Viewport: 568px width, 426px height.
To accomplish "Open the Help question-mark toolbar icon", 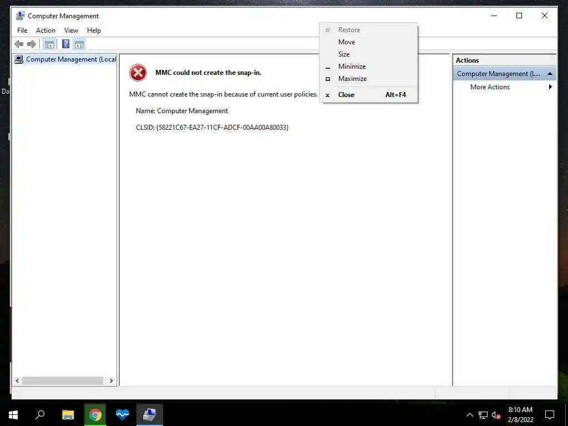I will point(65,44).
